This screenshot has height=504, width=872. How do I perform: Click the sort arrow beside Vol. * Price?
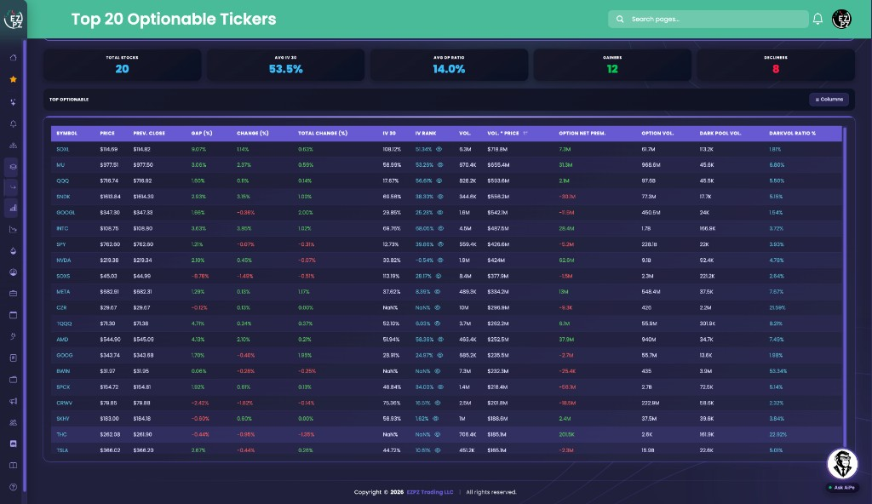tap(525, 134)
